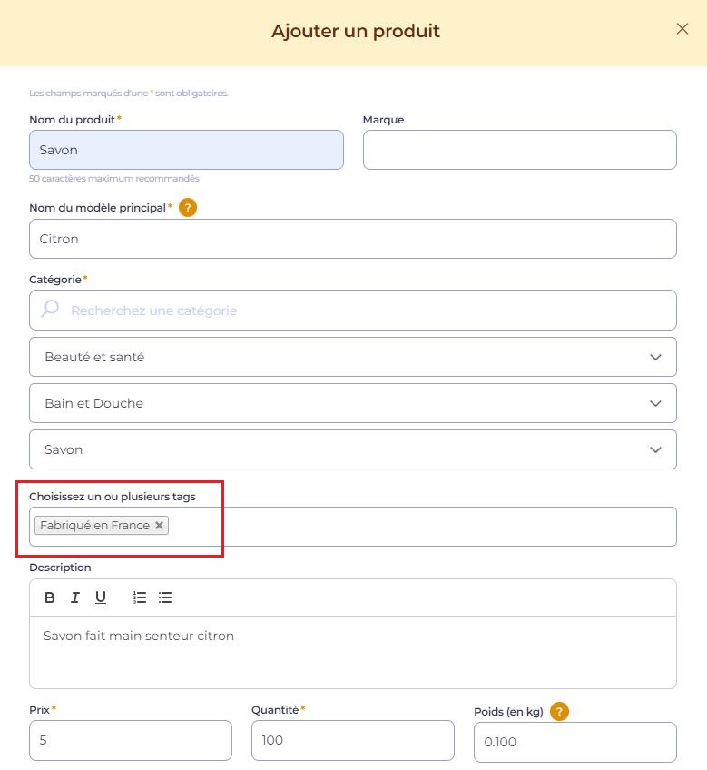
Task: Toggle Italic text formatting
Action: click(x=75, y=597)
